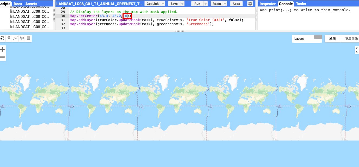Save the script with Save button
The image size is (359, 167).
174,4
